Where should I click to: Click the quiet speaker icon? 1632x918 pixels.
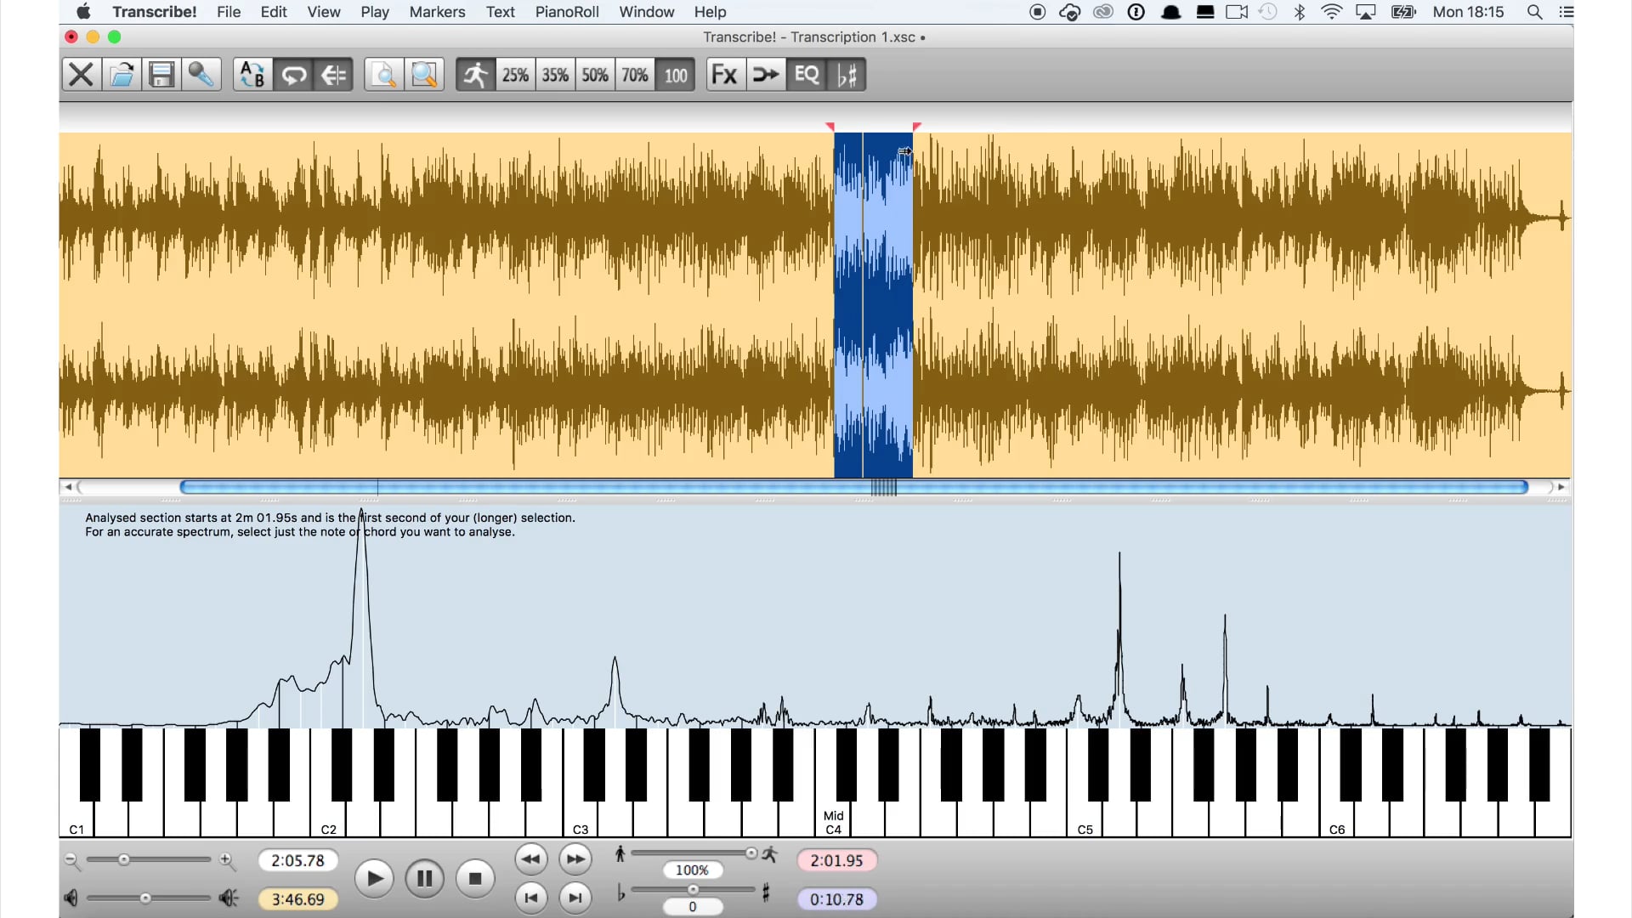coord(71,898)
